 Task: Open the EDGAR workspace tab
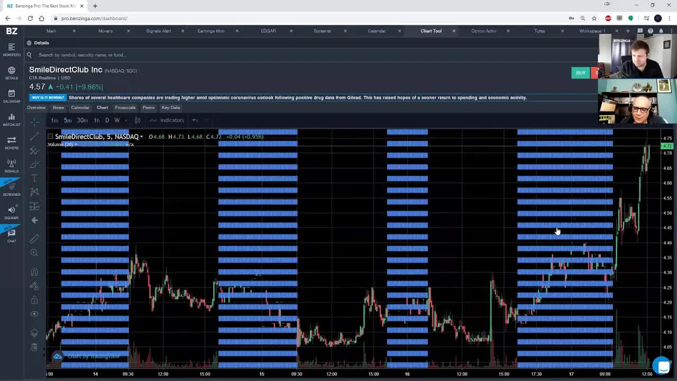click(x=268, y=31)
